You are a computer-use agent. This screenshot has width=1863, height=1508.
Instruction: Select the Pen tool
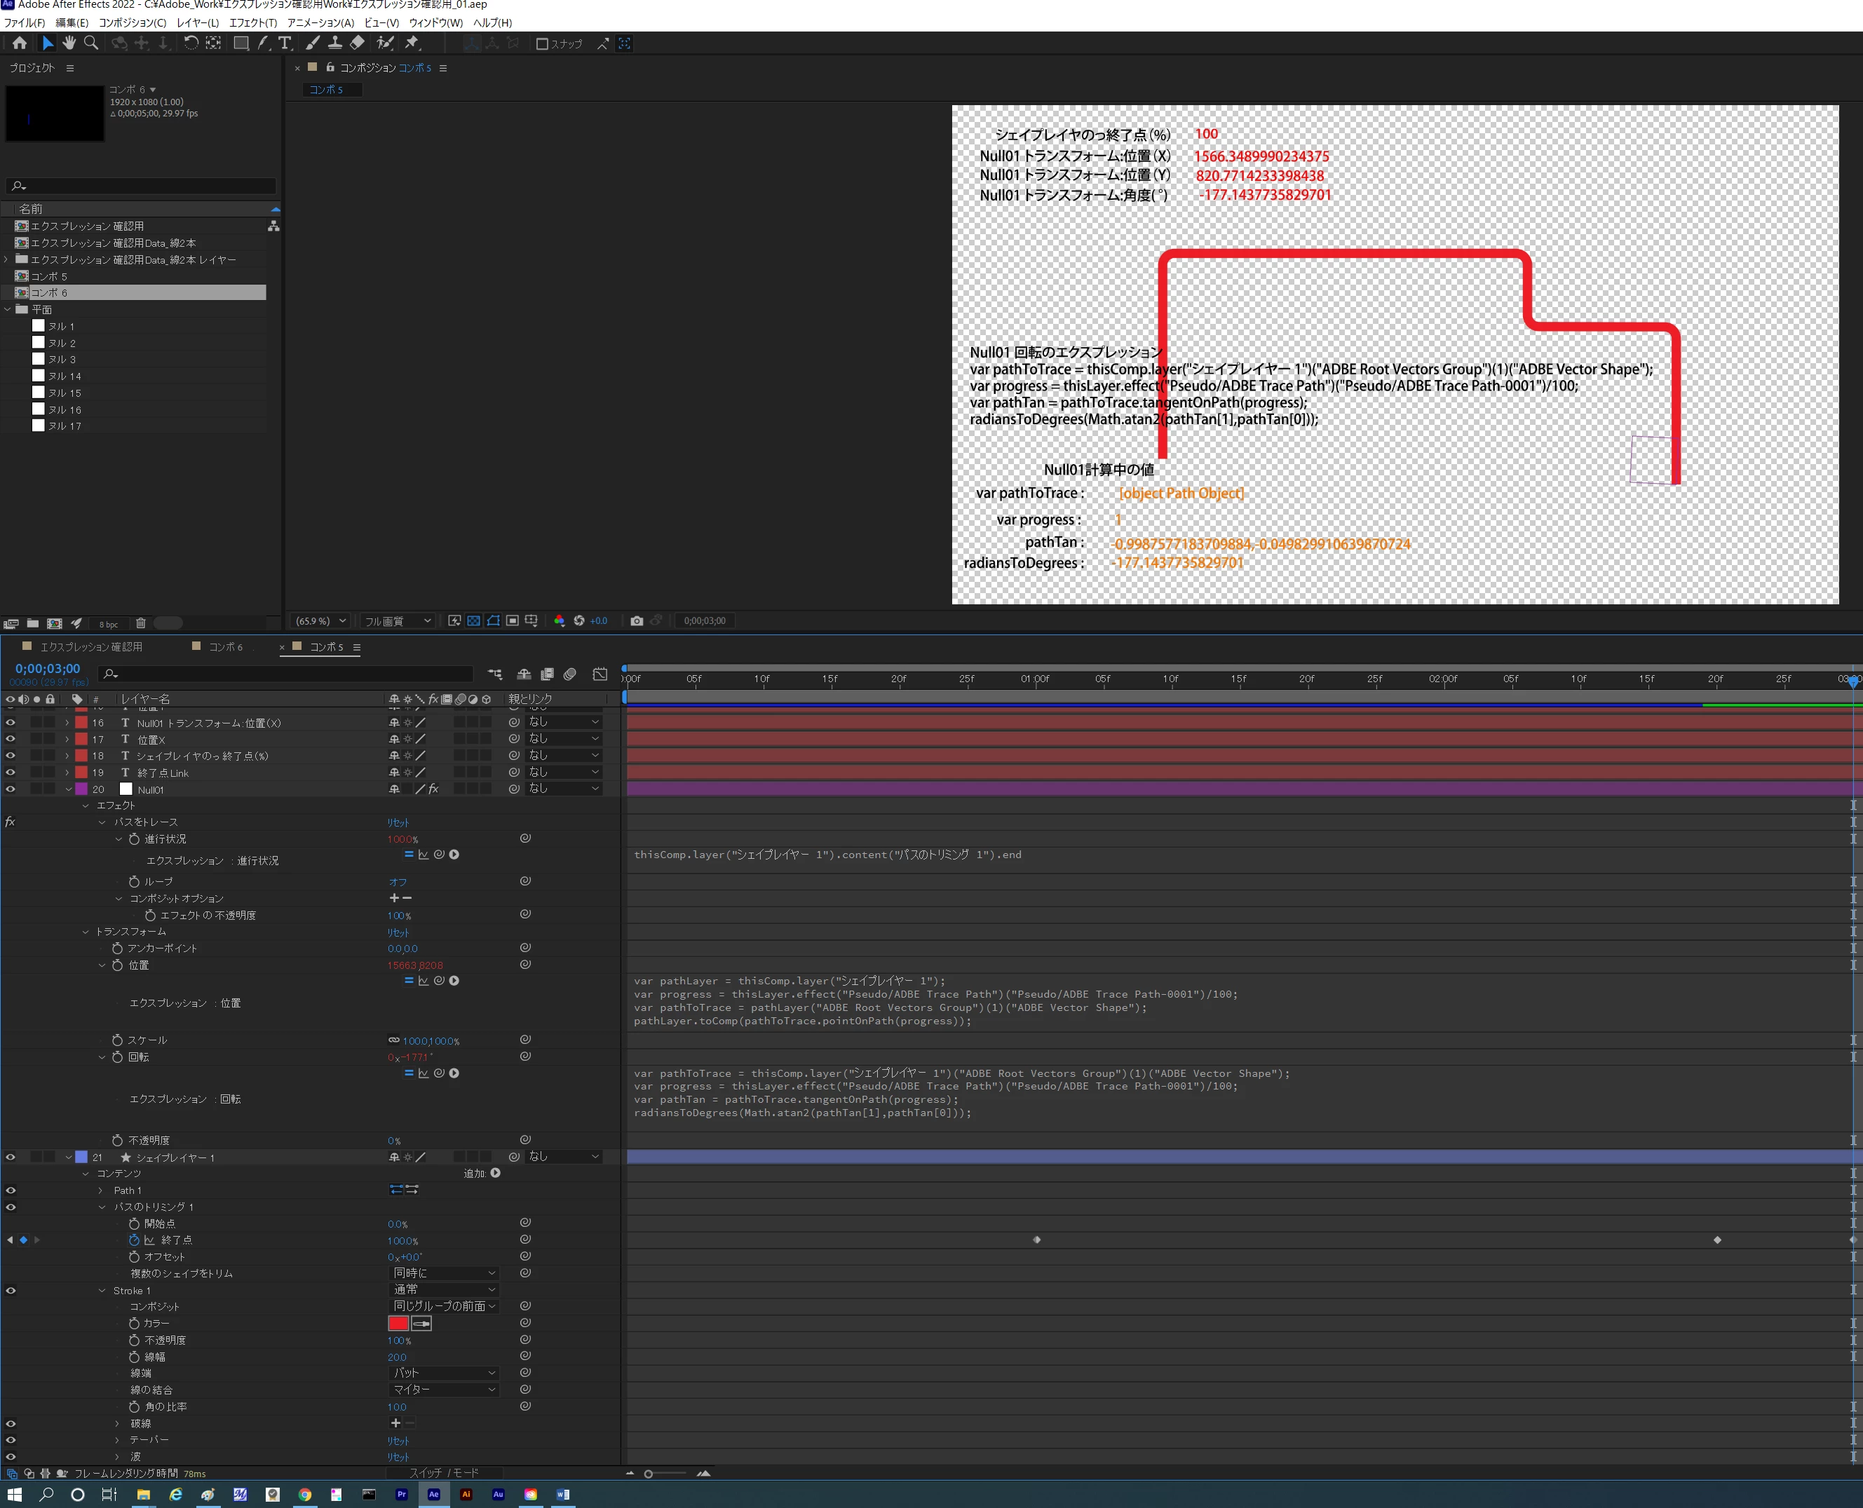pos(263,43)
